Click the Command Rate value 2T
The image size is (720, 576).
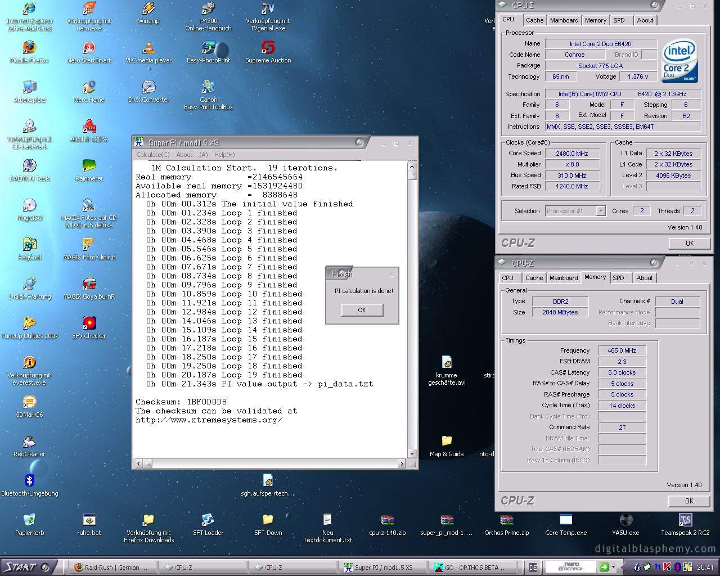point(622,427)
